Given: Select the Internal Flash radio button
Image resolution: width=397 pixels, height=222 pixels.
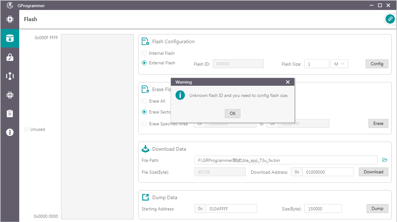Looking at the screenshot, I should coord(144,53).
